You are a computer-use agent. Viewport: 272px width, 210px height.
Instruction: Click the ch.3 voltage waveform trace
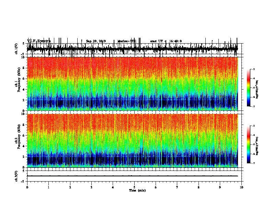tap(132, 176)
